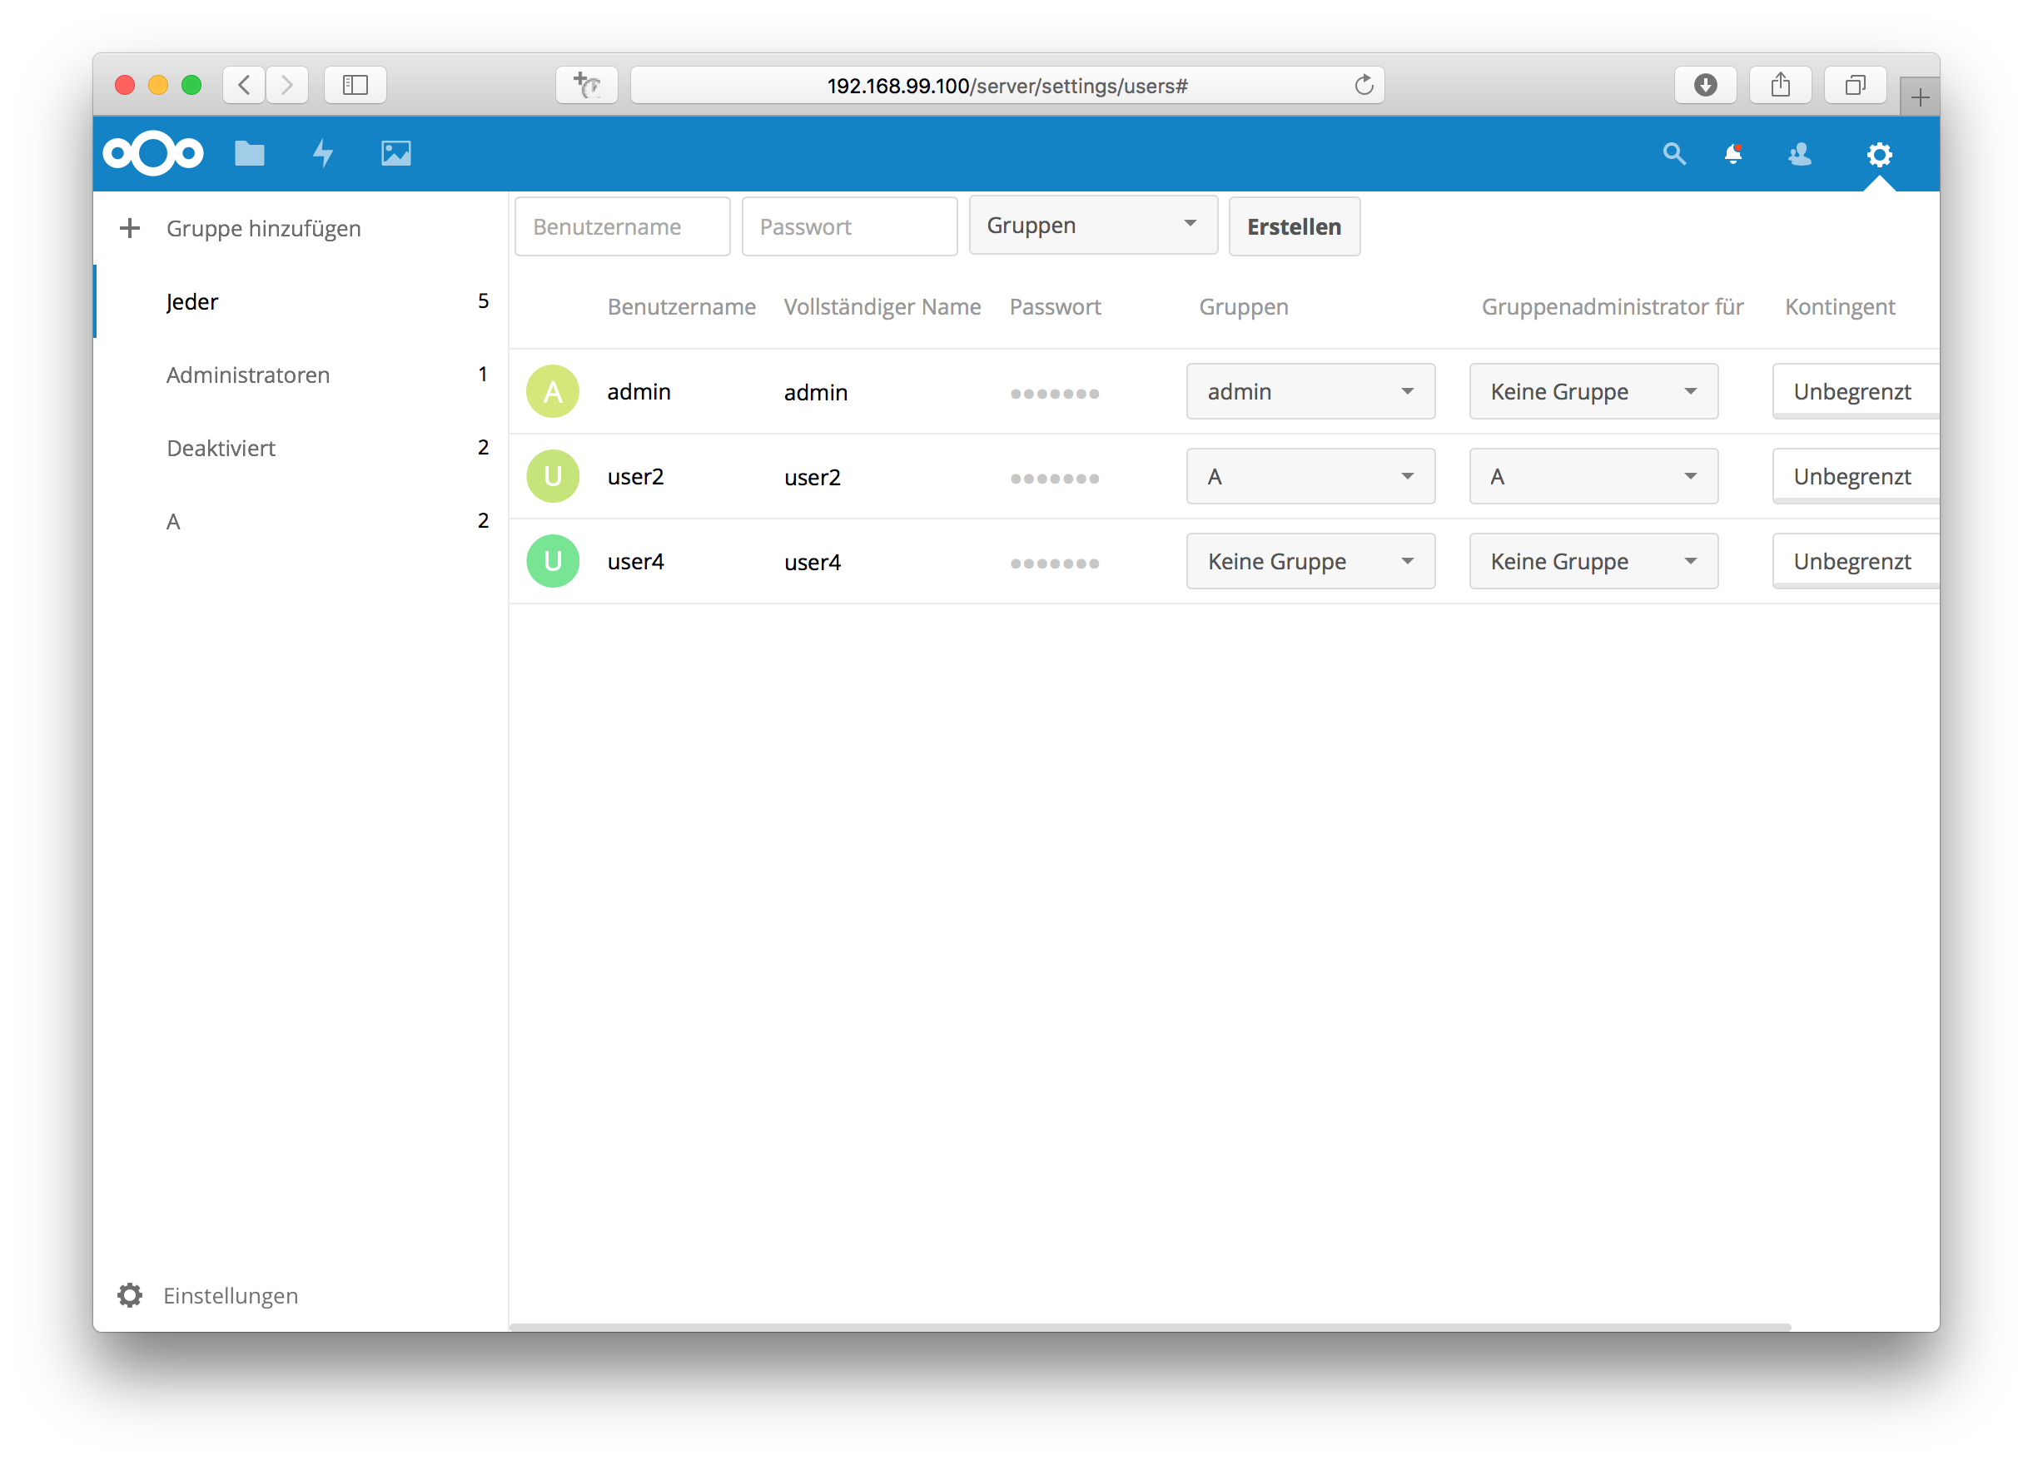Click the admin user avatar

click(x=552, y=391)
